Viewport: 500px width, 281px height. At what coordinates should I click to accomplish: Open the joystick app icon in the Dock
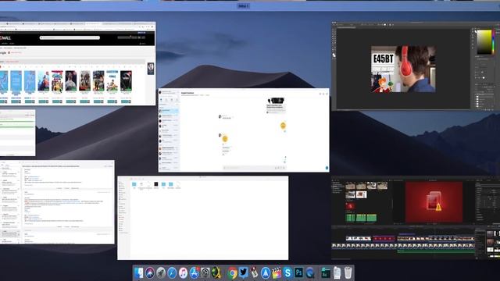point(255,273)
